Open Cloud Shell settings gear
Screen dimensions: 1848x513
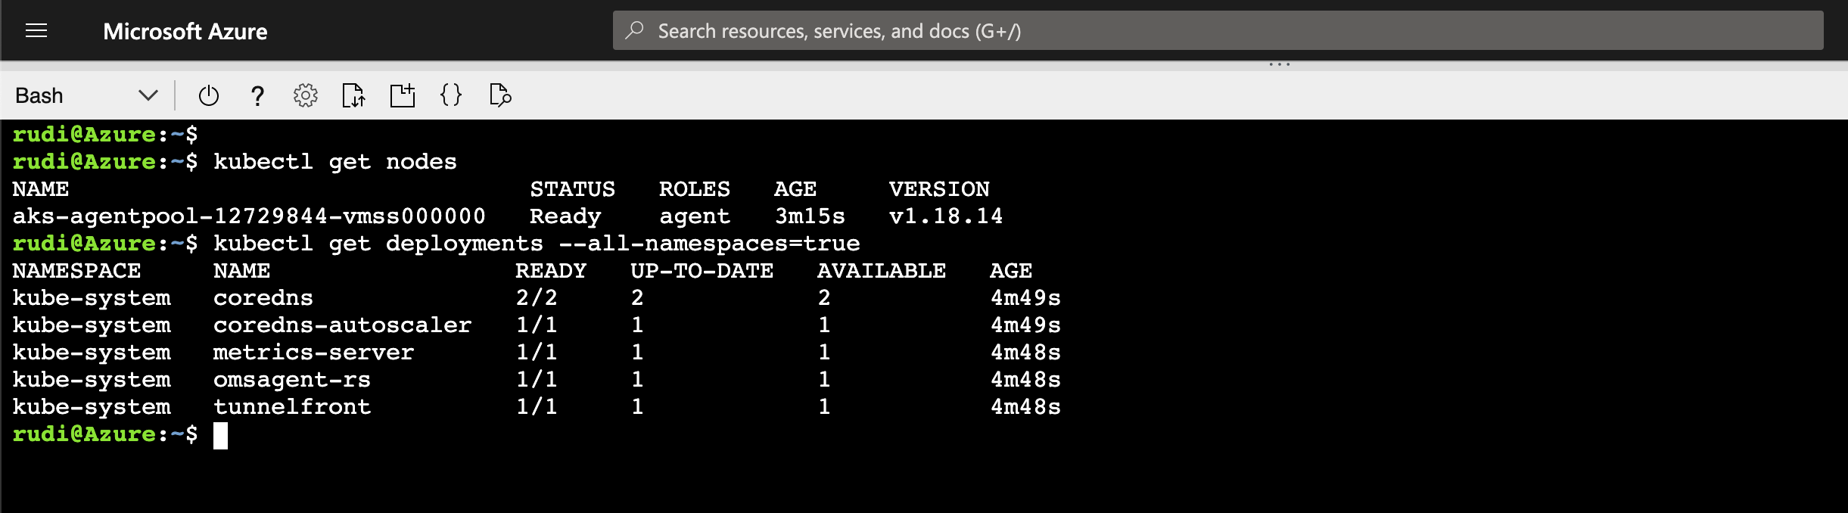click(x=306, y=95)
